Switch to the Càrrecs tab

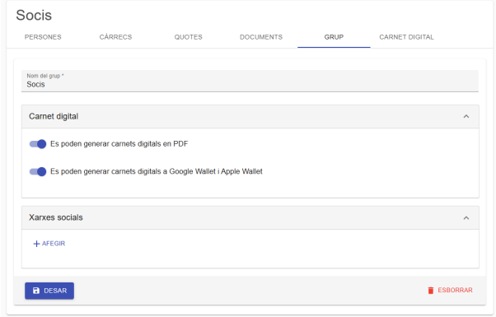coord(116,37)
